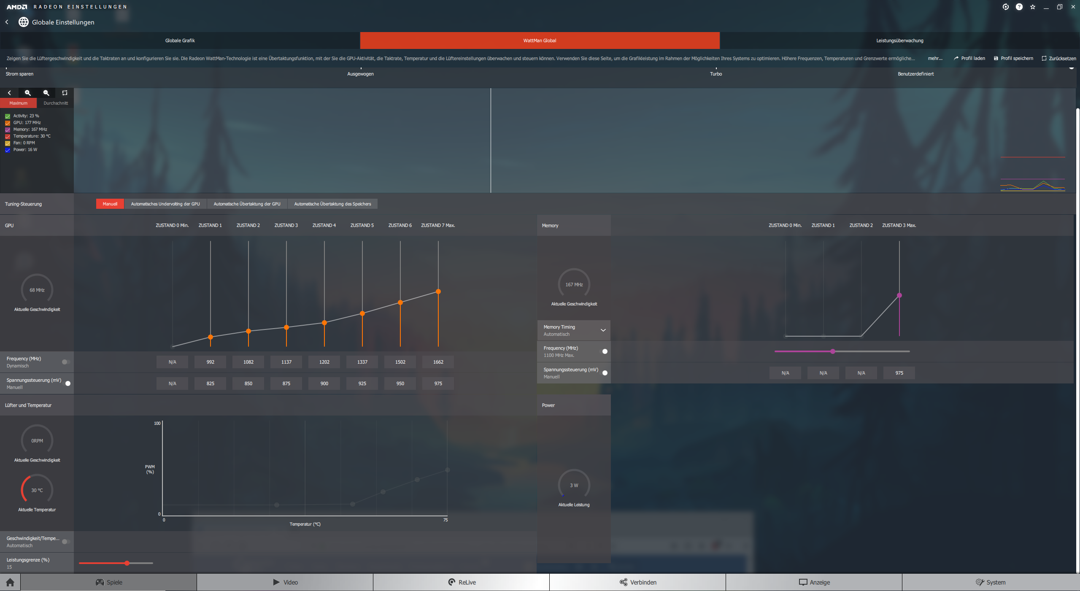Click the star favorites icon
This screenshot has height=591, width=1080.
(x=1033, y=7)
